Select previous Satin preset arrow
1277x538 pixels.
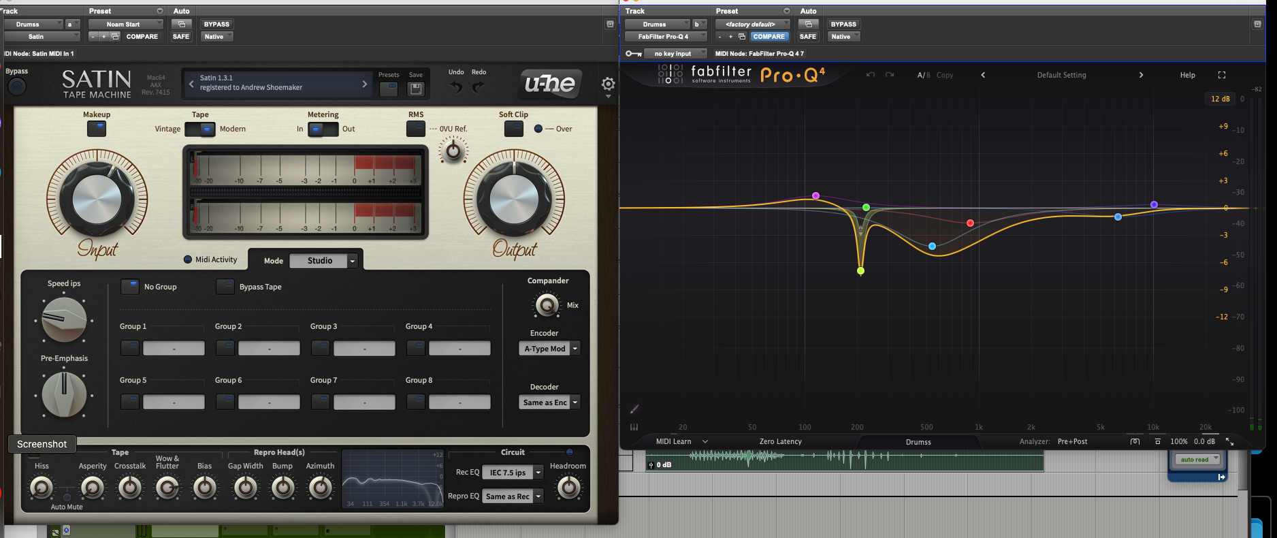point(191,84)
